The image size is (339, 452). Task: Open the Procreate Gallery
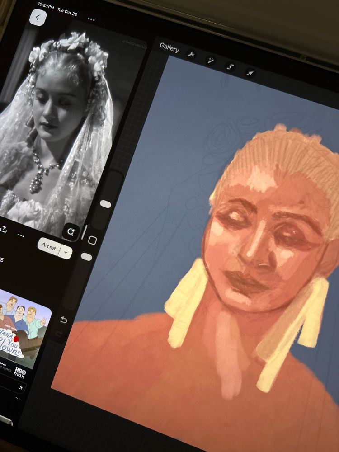[x=169, y=48]
